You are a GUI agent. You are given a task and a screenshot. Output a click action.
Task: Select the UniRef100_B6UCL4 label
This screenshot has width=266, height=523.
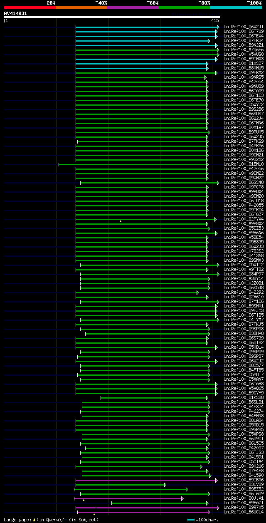[x=244, y=512]
